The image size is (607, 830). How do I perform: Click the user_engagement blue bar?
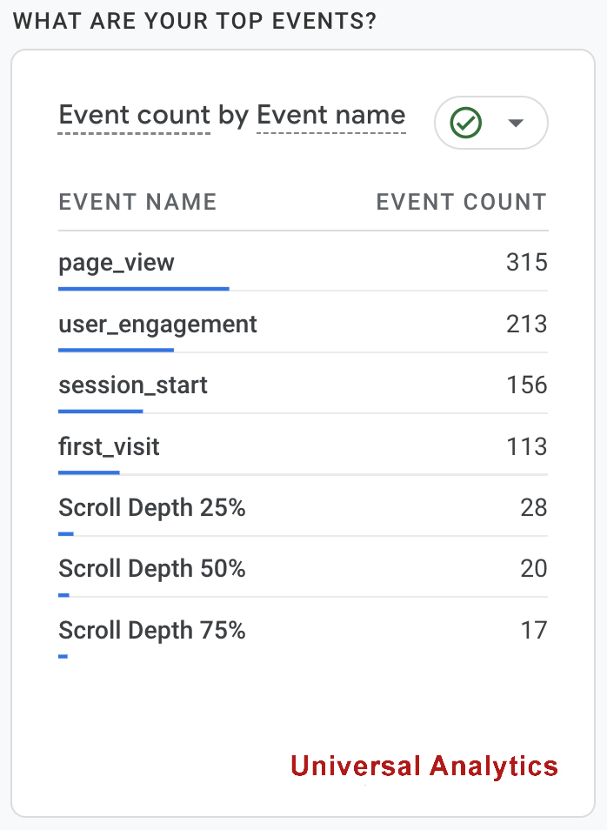(116, 350)
